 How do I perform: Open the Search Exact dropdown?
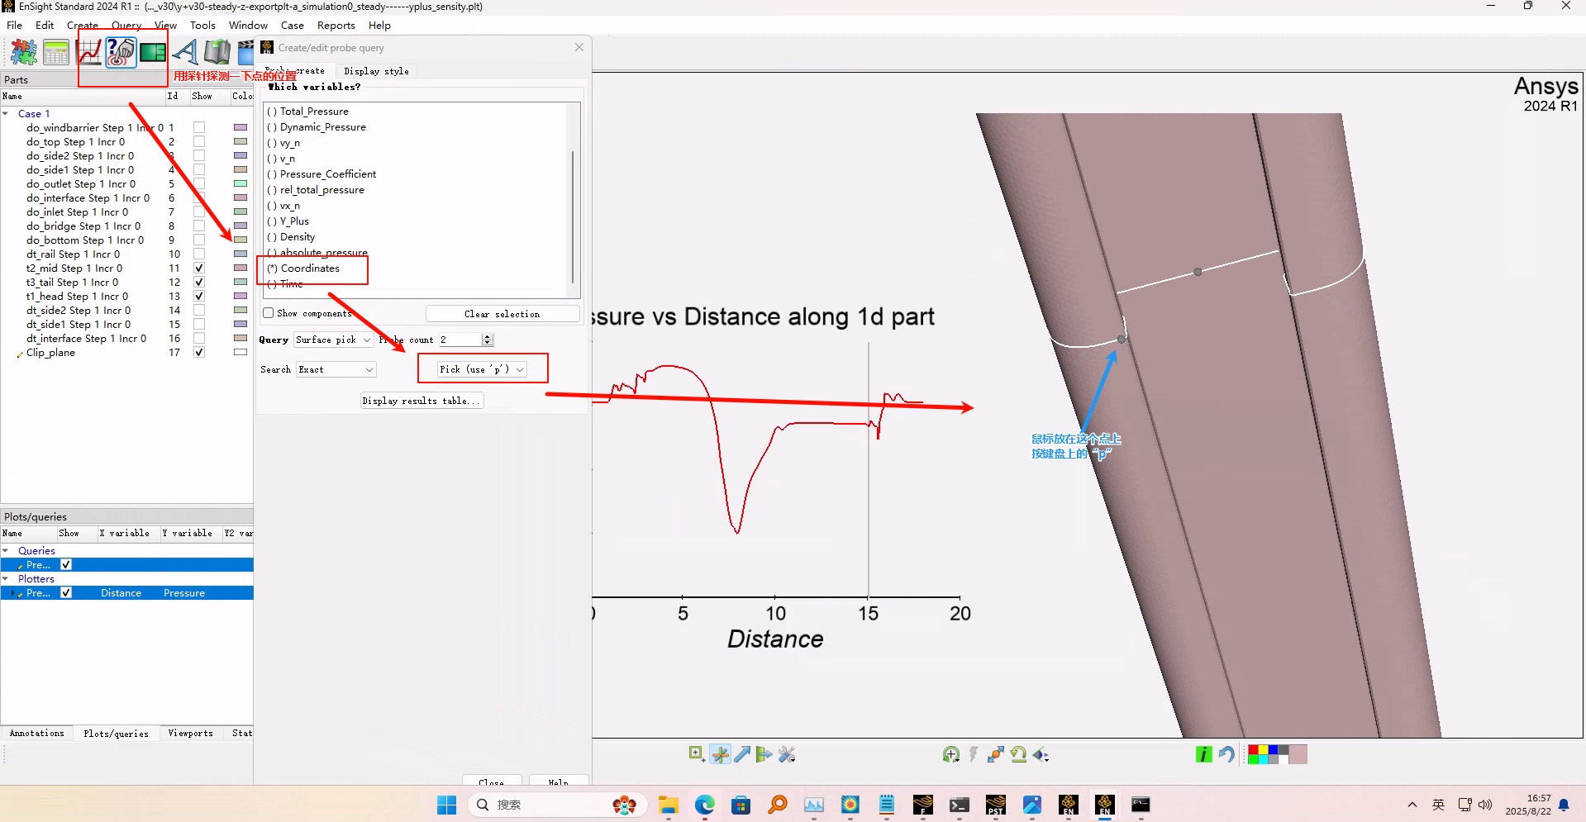[x=336, y=369]
